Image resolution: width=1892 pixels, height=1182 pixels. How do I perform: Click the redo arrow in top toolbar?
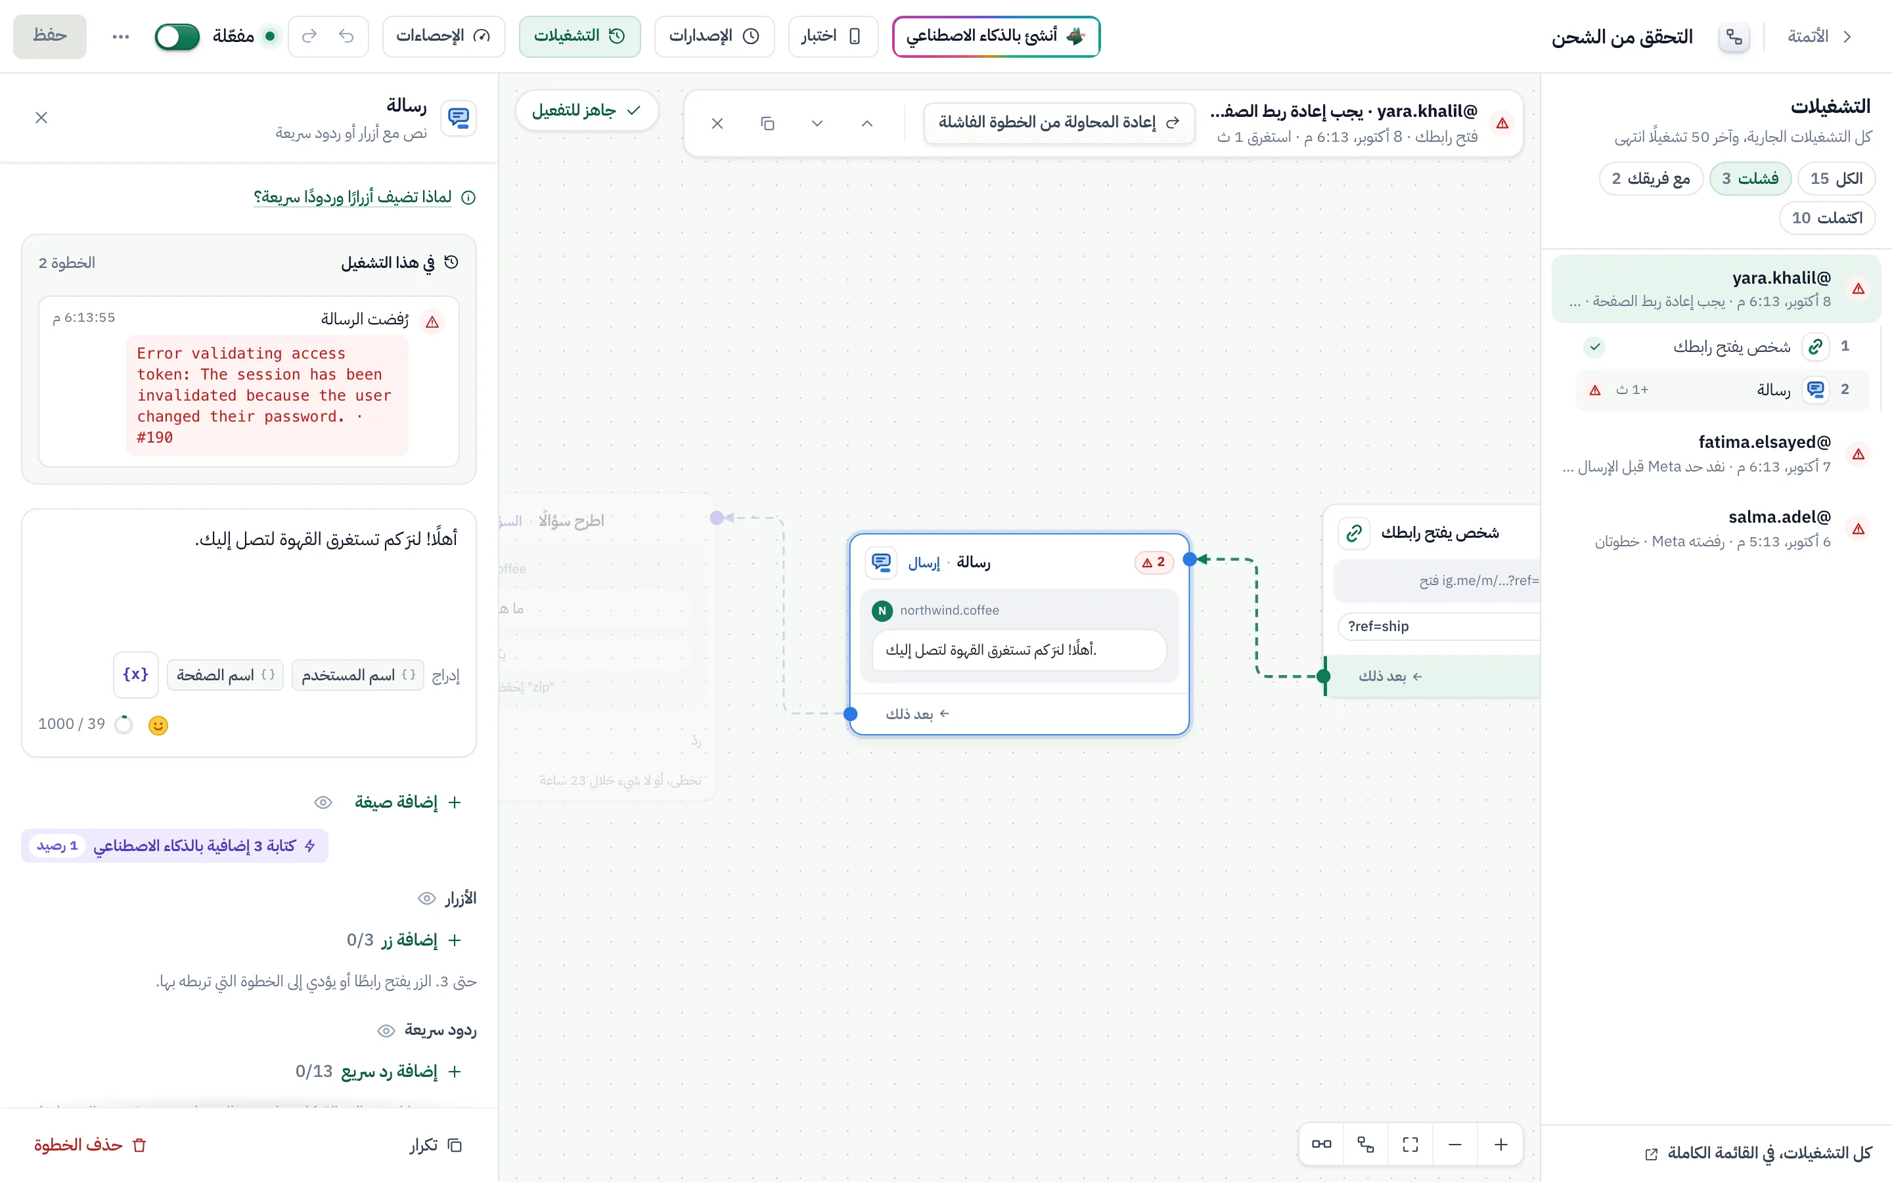[309, 36]
